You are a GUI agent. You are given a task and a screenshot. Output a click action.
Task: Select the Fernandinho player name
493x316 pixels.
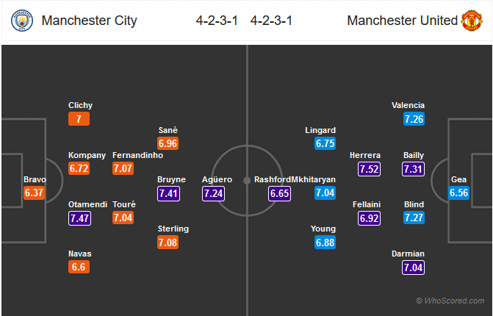[138, 155]
